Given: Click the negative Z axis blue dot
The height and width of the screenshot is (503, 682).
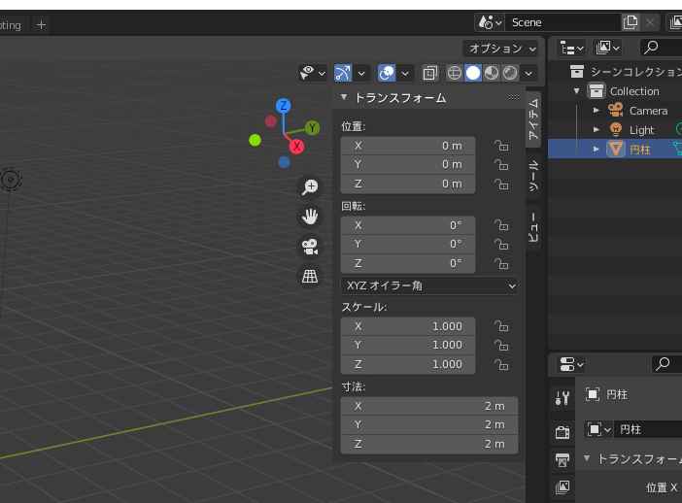Looking at the screenshot, I should point(284,162).
